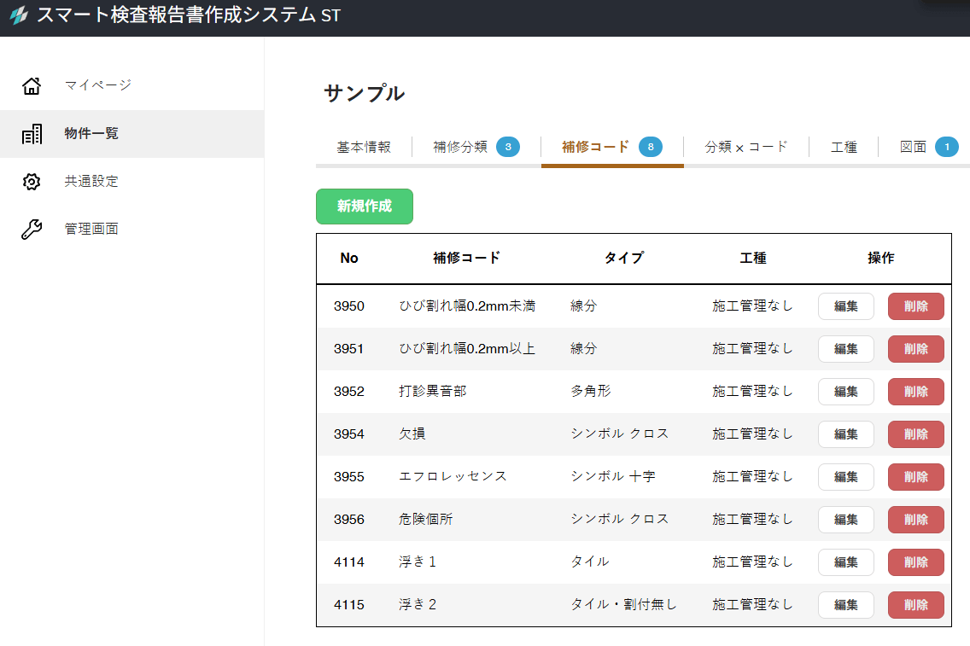Click the 補修コード column header
970x646 pixels.
pos(466,258)
